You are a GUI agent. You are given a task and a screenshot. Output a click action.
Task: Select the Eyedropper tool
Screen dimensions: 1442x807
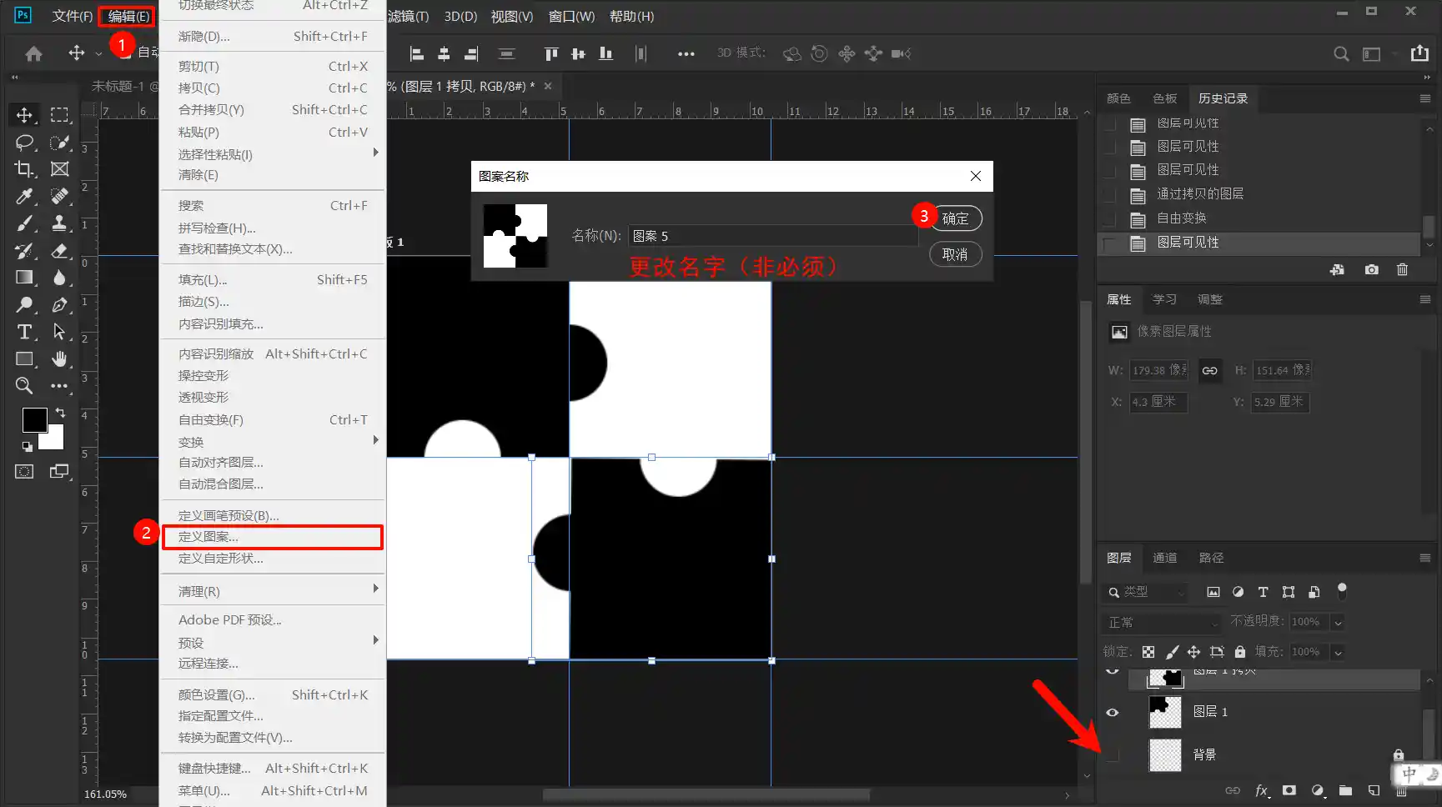tap(24, 196)
